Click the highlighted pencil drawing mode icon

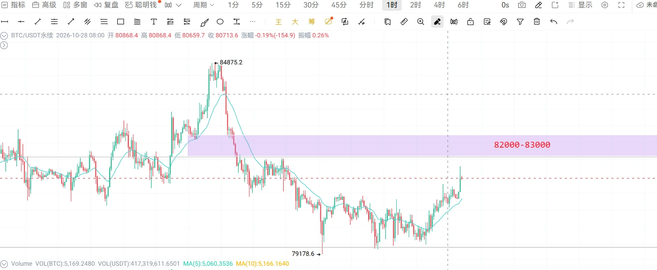click(x=437, y=22)
